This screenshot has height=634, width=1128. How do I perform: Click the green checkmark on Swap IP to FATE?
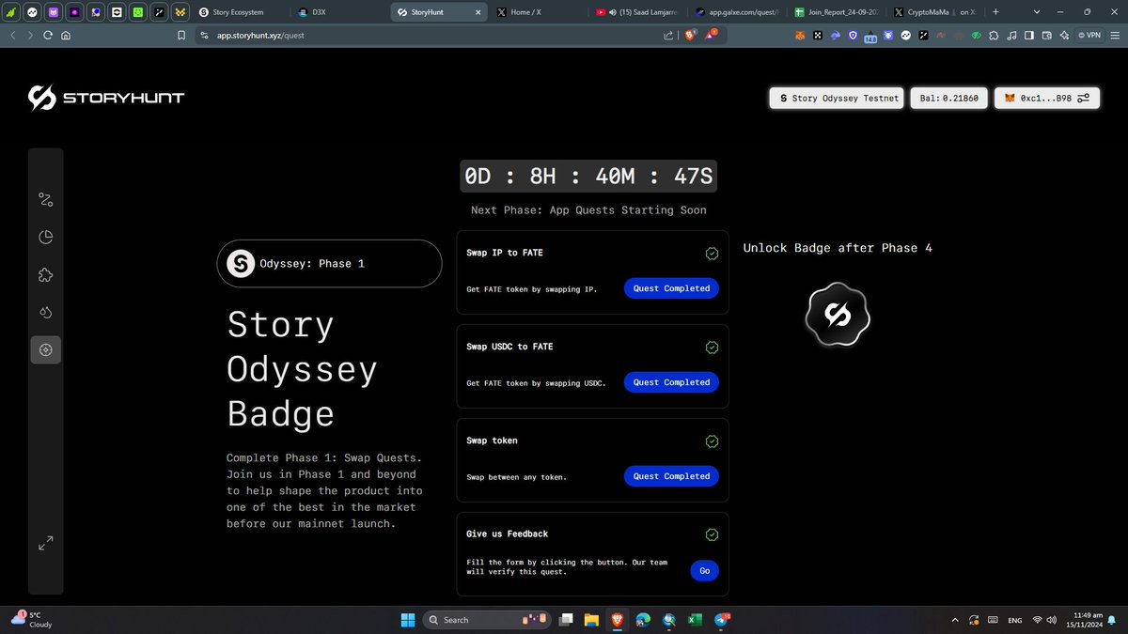coord(712,254)
